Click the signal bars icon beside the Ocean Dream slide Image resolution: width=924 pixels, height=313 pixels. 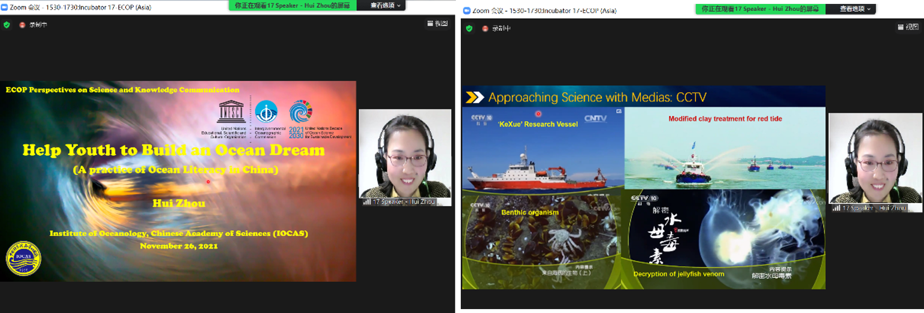point(366,202)
